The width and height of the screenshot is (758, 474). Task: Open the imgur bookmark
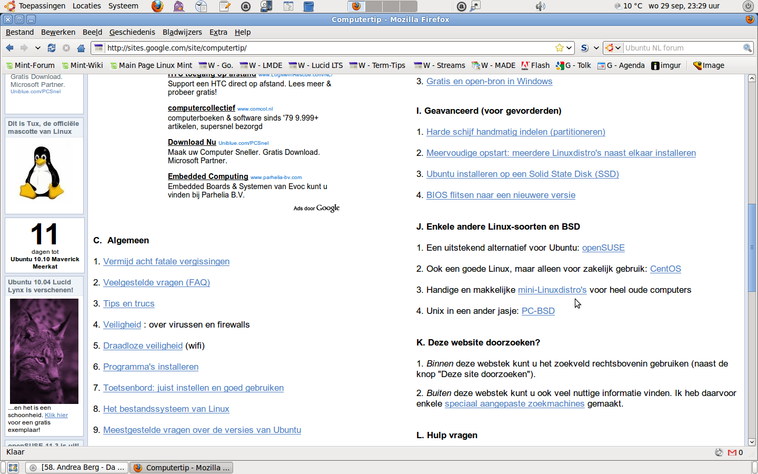666,65
